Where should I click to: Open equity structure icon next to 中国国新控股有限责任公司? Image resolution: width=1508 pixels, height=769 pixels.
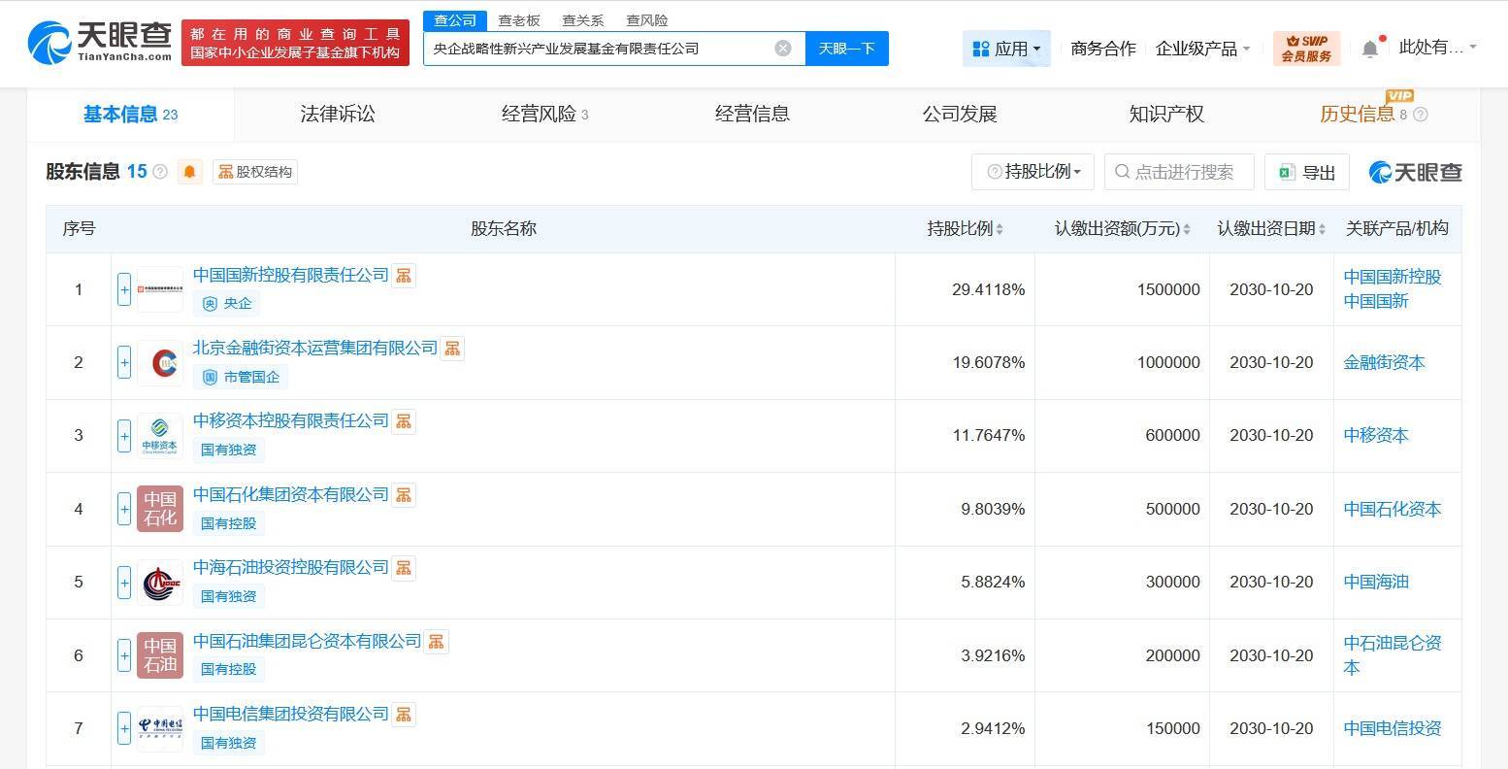coord(404,276)
